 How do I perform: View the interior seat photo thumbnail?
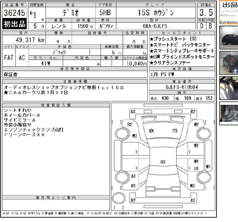coord(229,88)
